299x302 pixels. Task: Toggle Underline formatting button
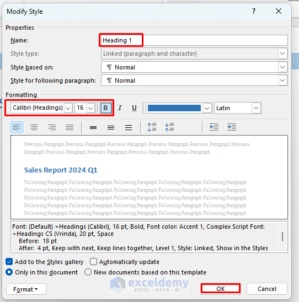coord(134,108)
